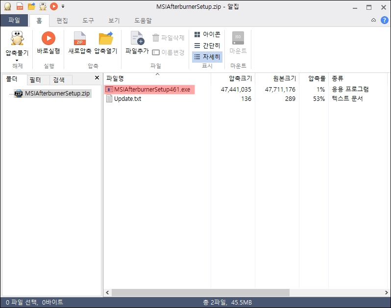Click the 이름변경 rename button
This screenshot has width=391, height=308.
(x=169, y=52)
